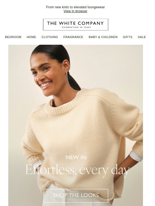
Task: Open the View in browser link
Action: [x=75, y=11]
